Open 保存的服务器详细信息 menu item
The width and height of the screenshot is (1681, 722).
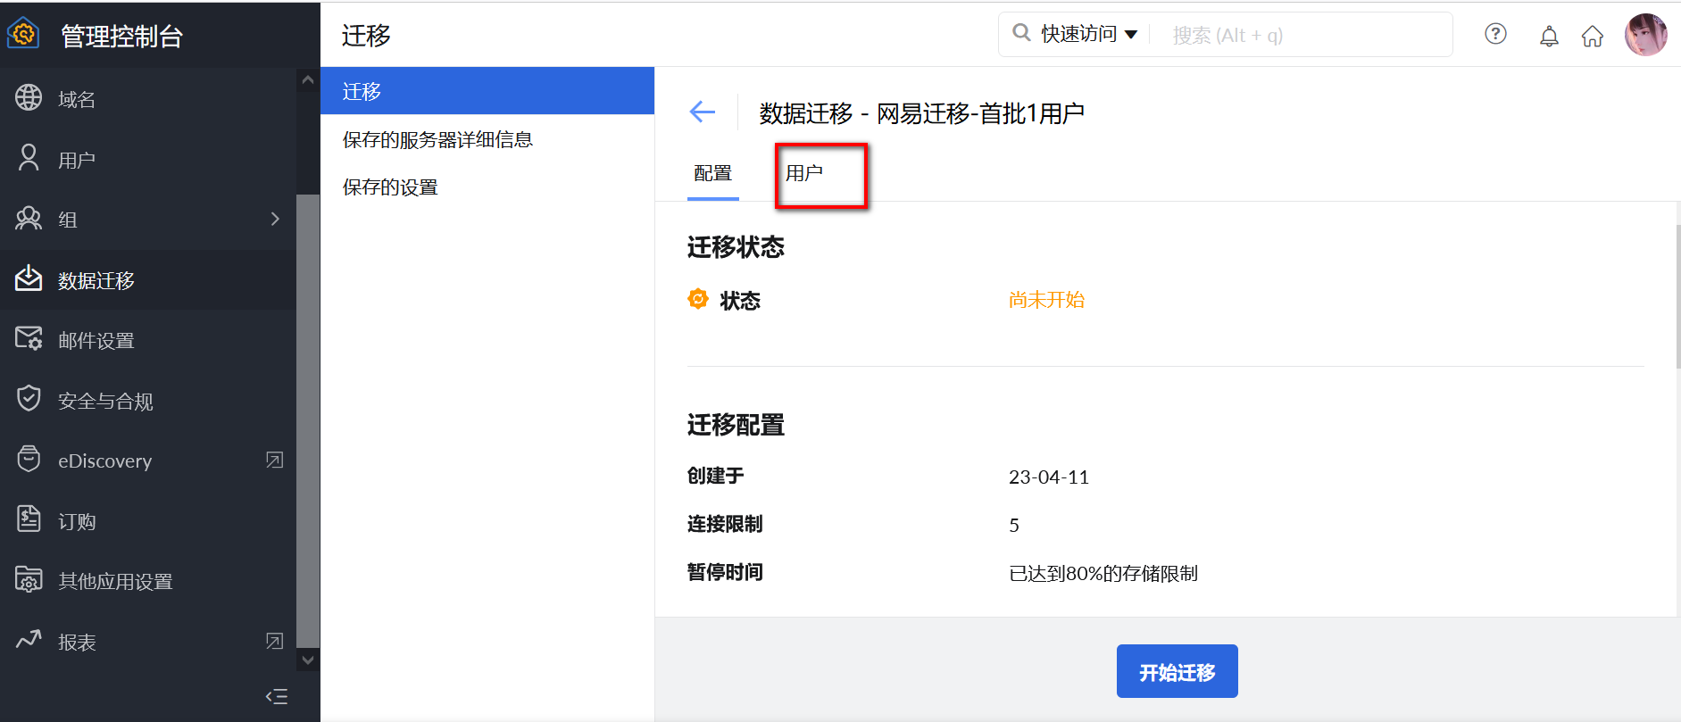(x=437, y=139)
